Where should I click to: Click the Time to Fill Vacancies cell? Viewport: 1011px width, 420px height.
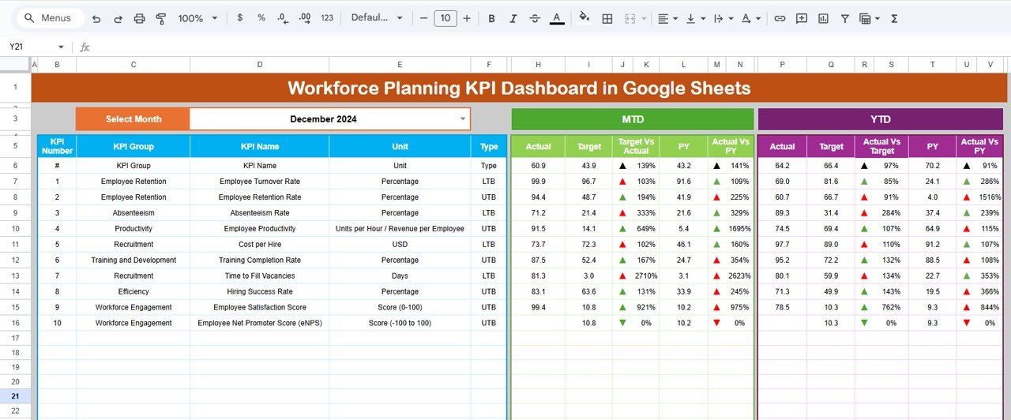[259, 276]
